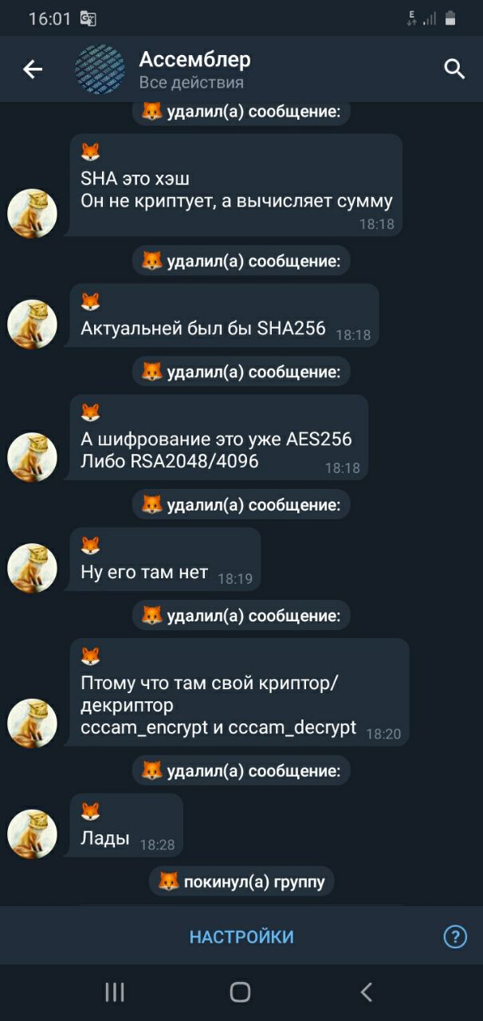Image resolution: width=483 pixels, height=1021 pixels.
Task: Tap the fox avatar beside the cccam_encrypt message
Action: pos(32,723)
